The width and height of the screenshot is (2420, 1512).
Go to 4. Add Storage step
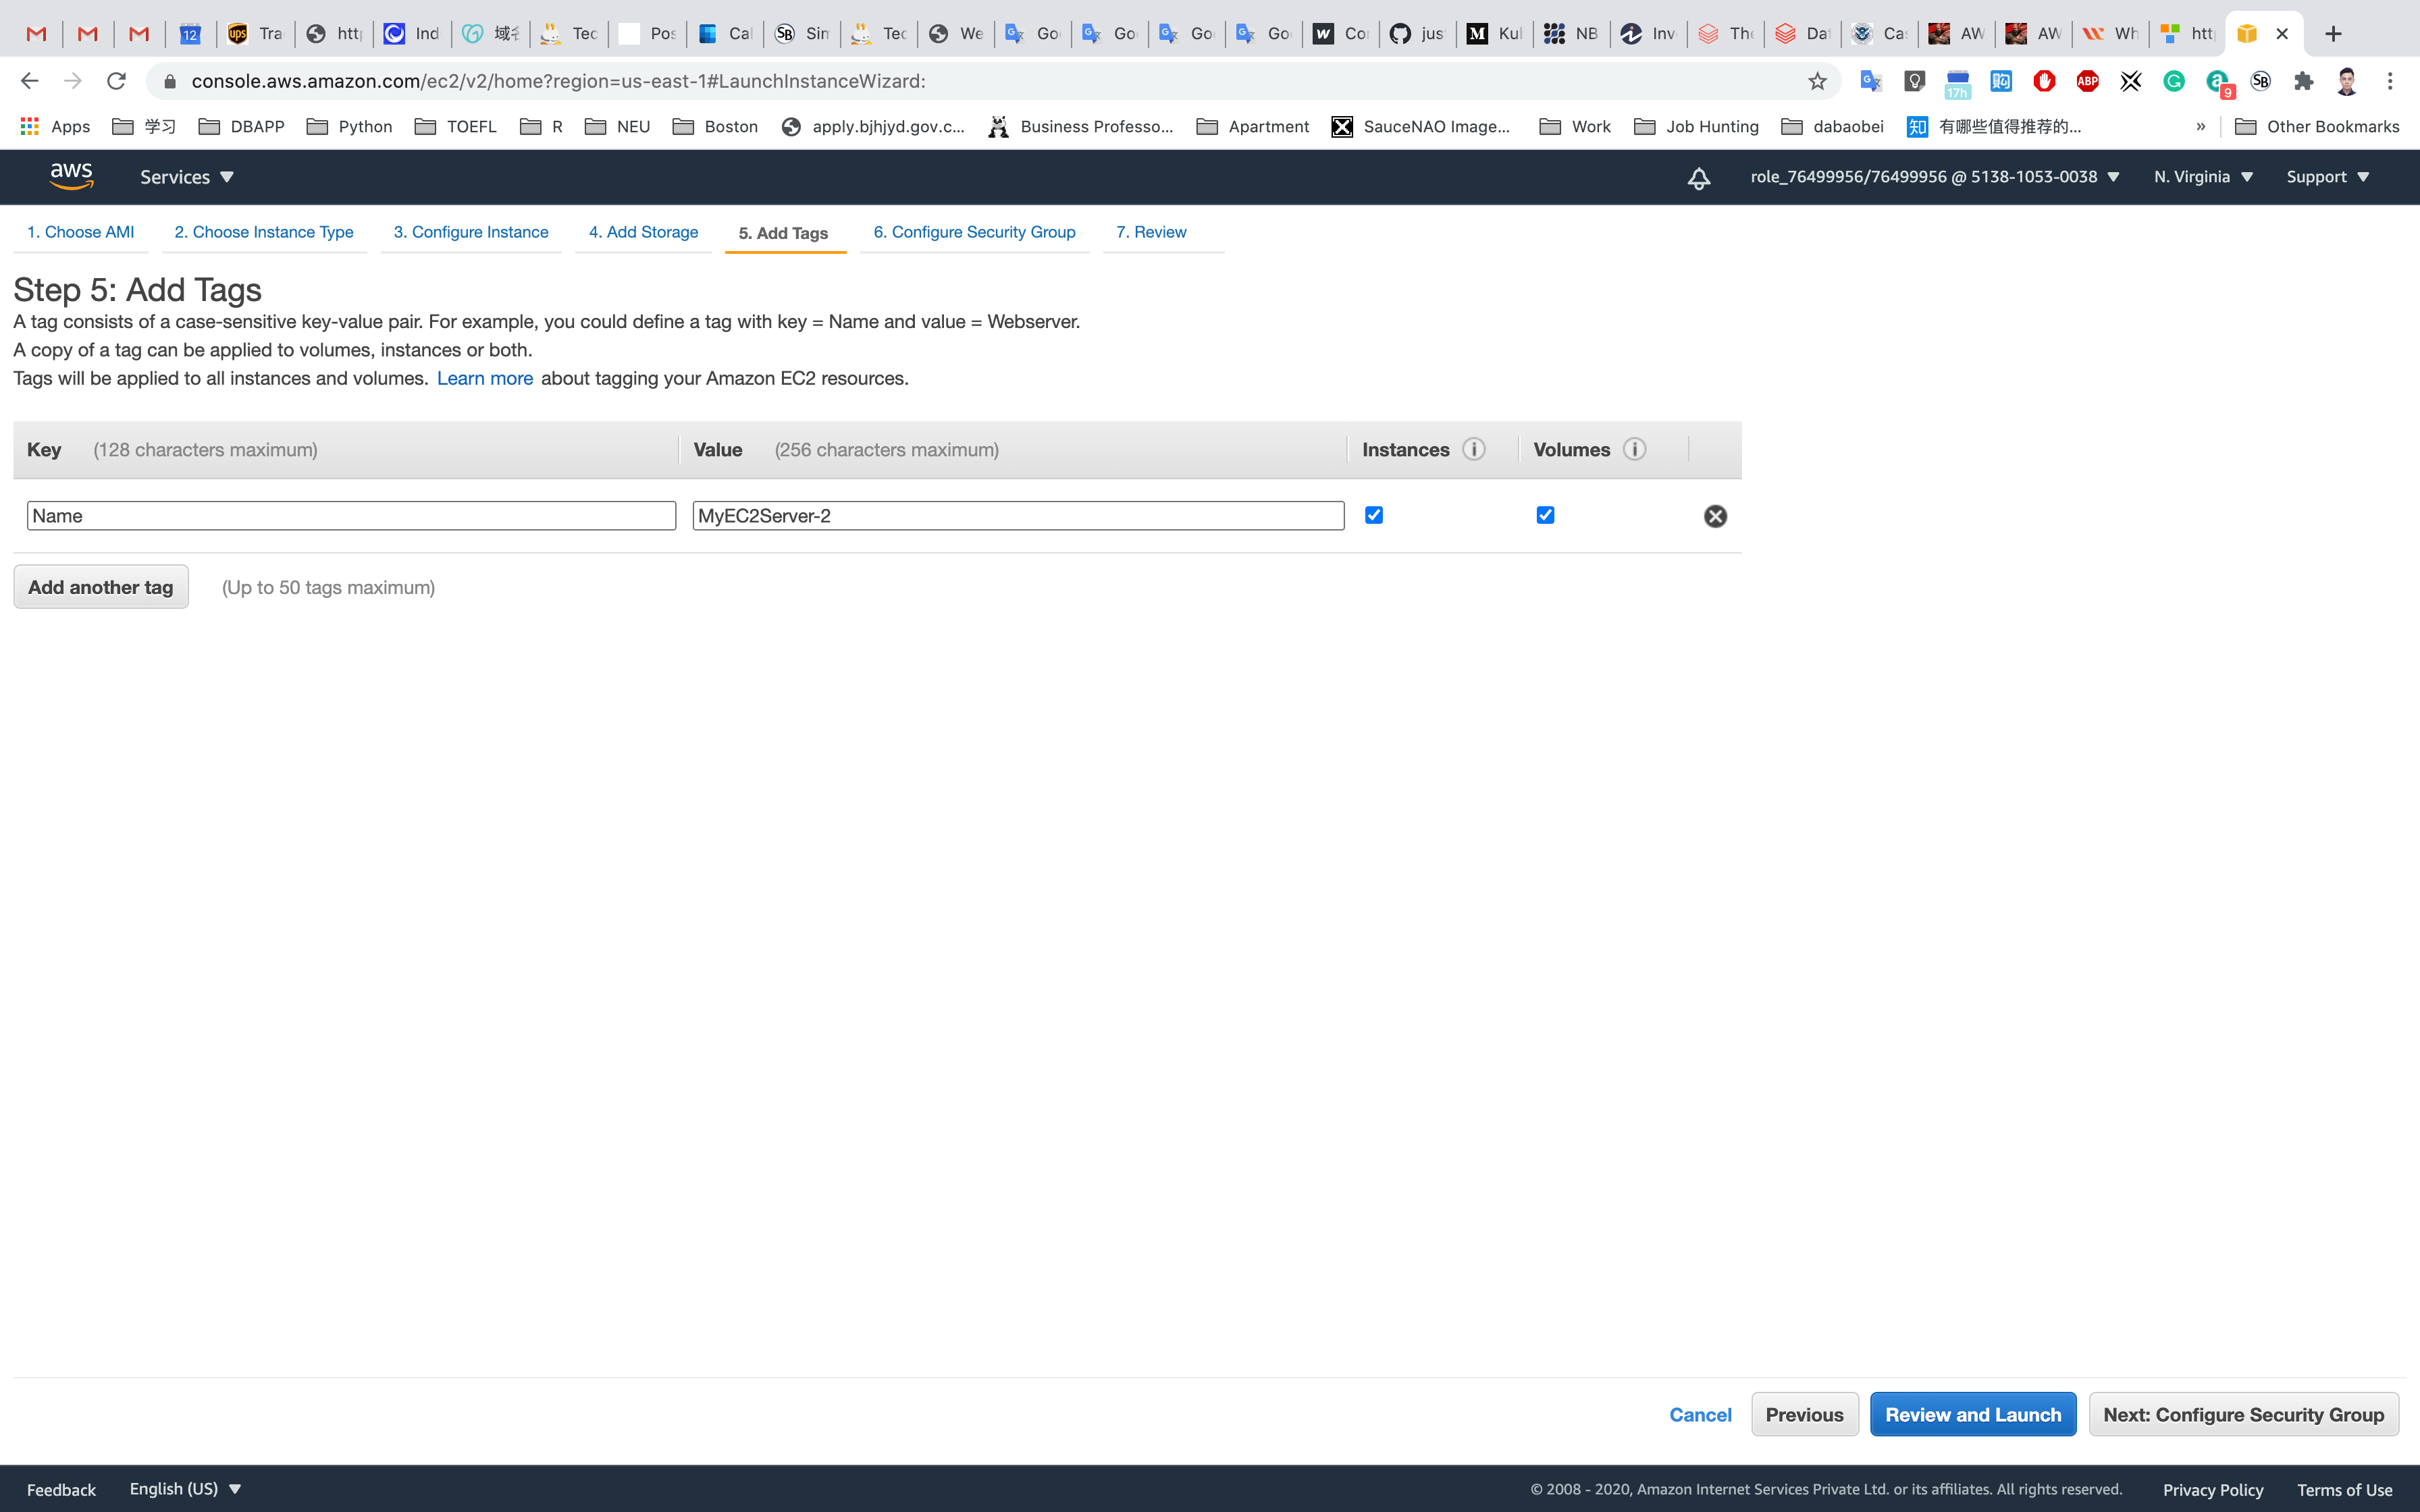point(643,232)
